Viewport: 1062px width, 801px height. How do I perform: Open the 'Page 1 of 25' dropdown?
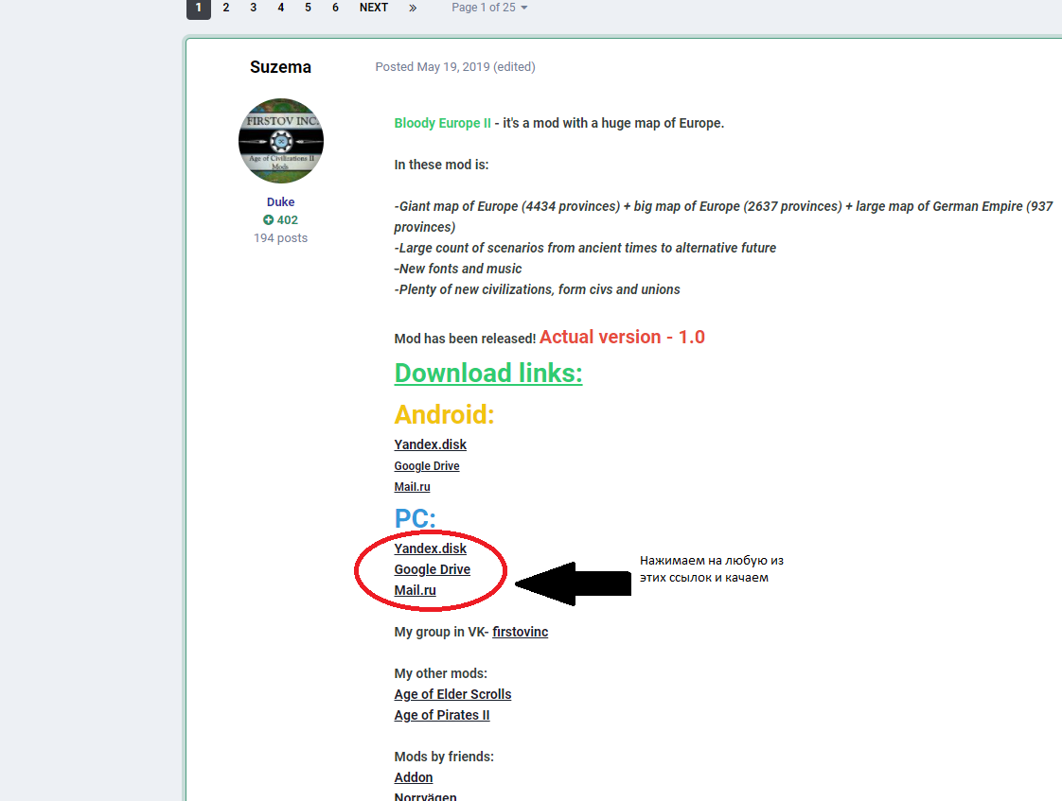pos(489,8)
